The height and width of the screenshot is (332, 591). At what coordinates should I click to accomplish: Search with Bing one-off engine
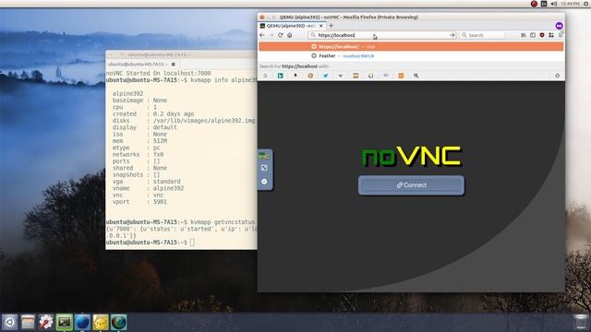(x=281, y=76)
